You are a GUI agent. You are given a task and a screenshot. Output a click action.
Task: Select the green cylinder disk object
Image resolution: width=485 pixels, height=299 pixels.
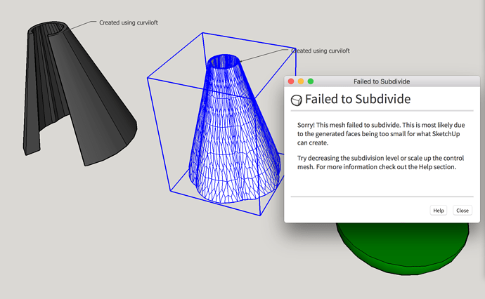[403, 248]
